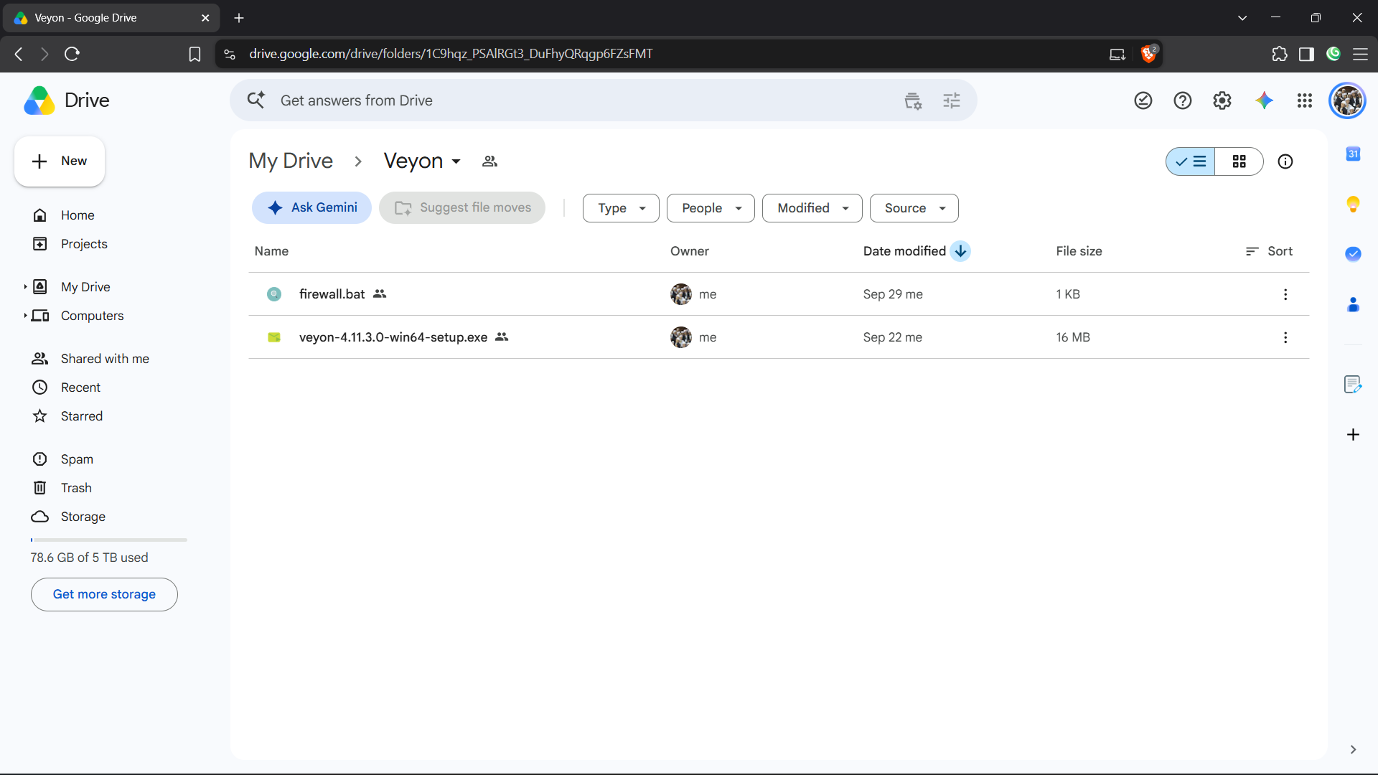Switch to list layout view
Viewport: 1378px width, 775px height.
pos(1191,161)
